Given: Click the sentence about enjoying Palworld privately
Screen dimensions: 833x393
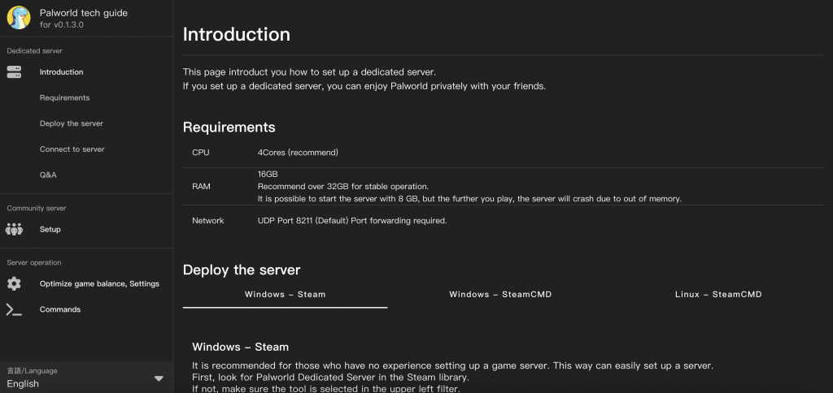Looking at the screenshot, I should (364, 86).
